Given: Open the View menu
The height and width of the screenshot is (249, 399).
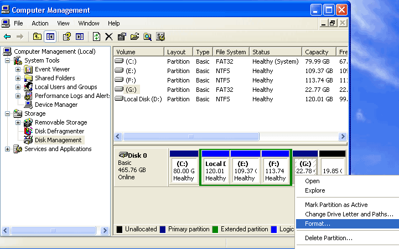Looking at the screenshot, I should pos(63,23).
